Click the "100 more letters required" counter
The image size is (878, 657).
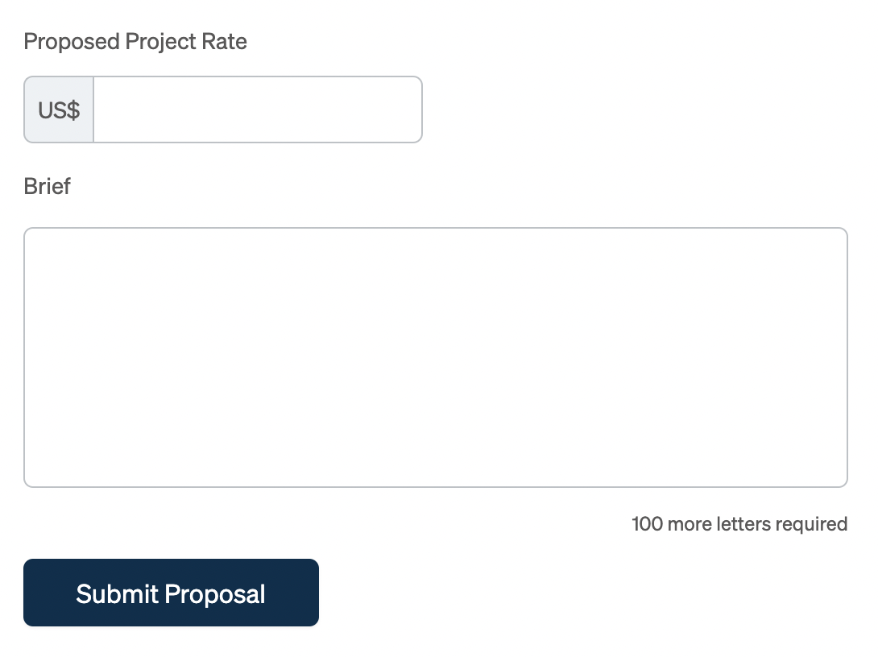pos(739,524)
